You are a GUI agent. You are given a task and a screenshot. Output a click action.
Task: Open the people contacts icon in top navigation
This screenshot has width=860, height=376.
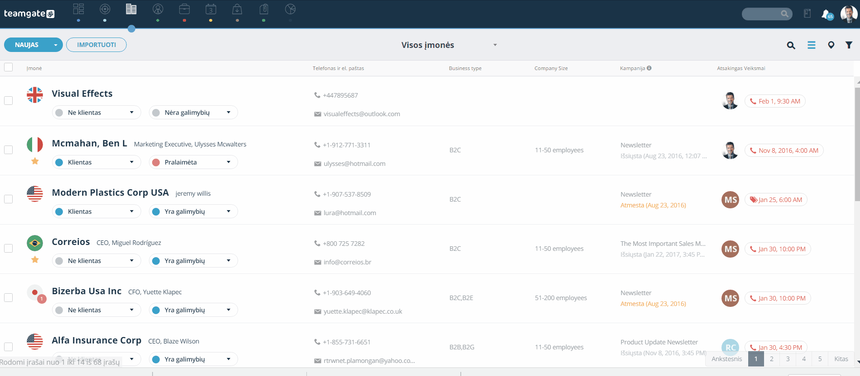tap(158, 9)
